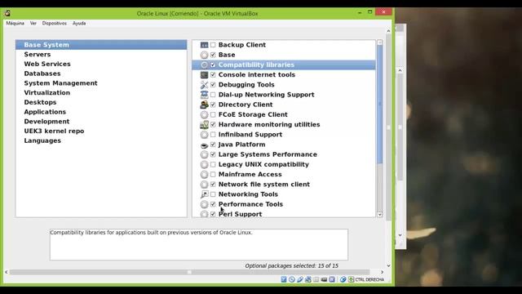Click the package icon beside Infiniband Support
This screenshot has width=522, height=294.
(204, 135)
